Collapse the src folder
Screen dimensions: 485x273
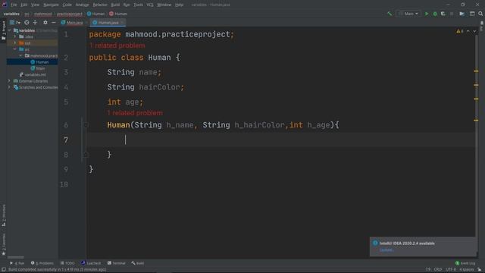coord(15,49)
